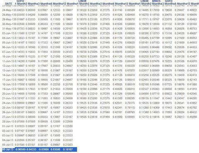Select the highlighted 08-Jul-13 date cell
Screen dimensions: 199x153
click(8, 149)
